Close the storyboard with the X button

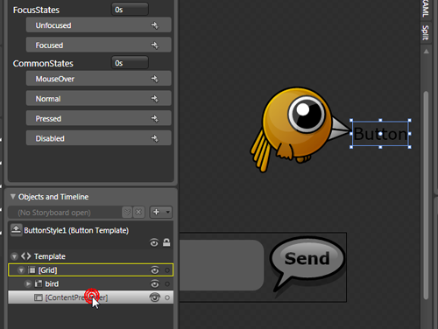138,212
